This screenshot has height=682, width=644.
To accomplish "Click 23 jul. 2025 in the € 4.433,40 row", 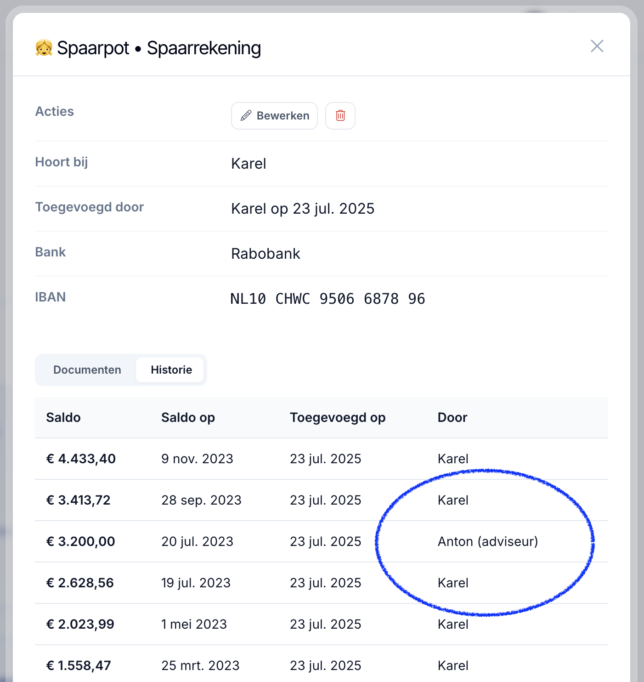I will (326, 459).
